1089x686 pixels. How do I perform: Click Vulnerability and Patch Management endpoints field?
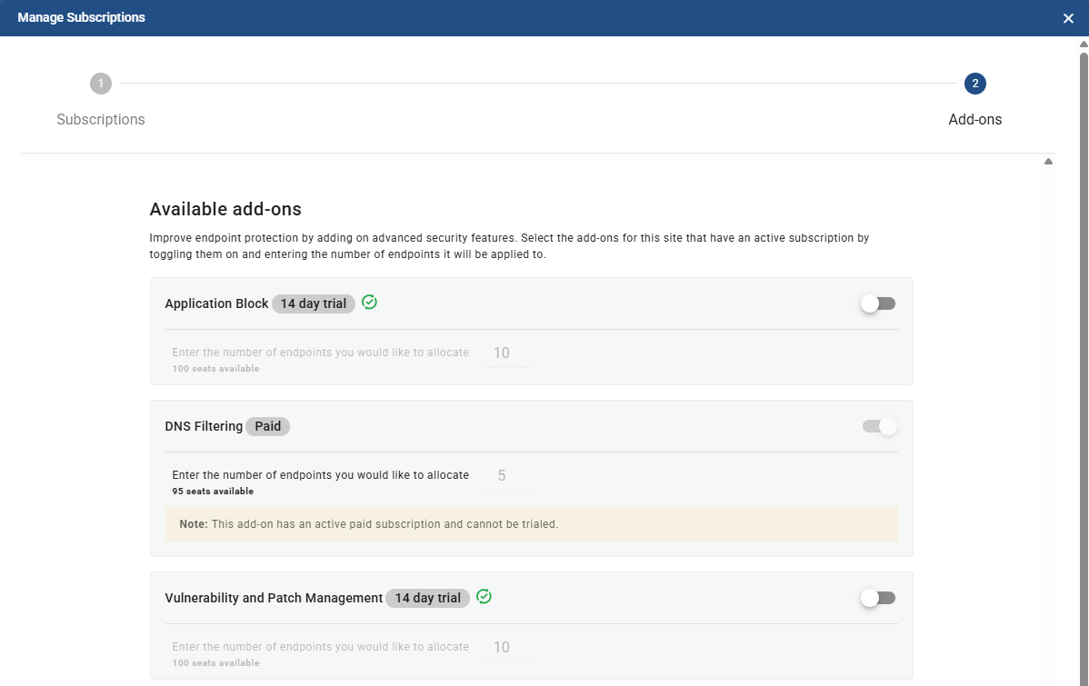click(x=508, y=648)
